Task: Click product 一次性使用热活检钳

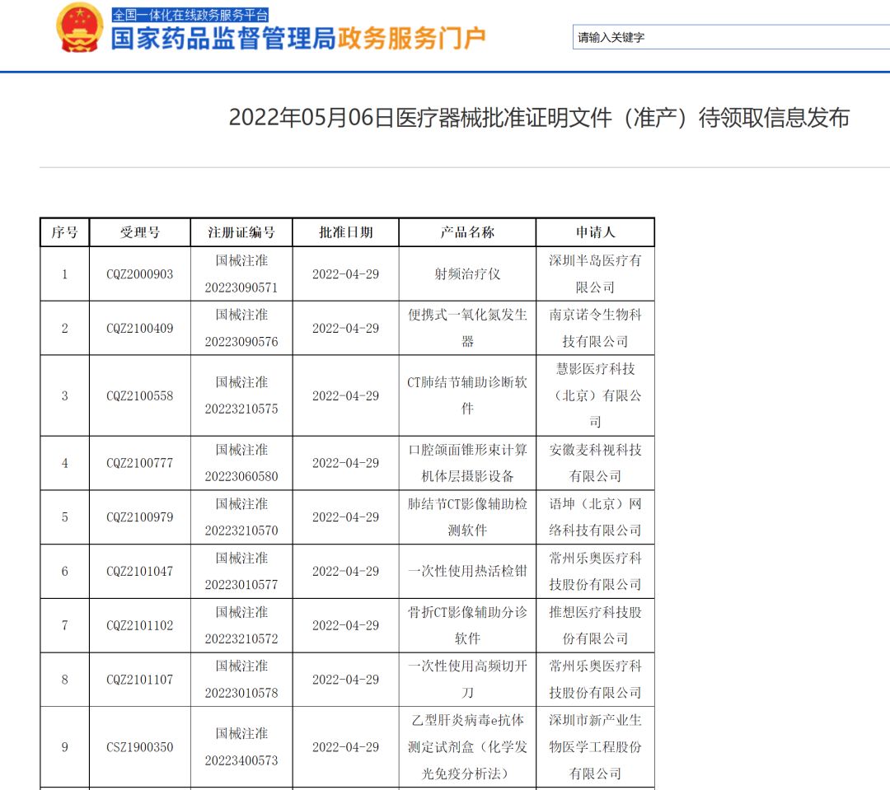Action: [x=467, y=572]
